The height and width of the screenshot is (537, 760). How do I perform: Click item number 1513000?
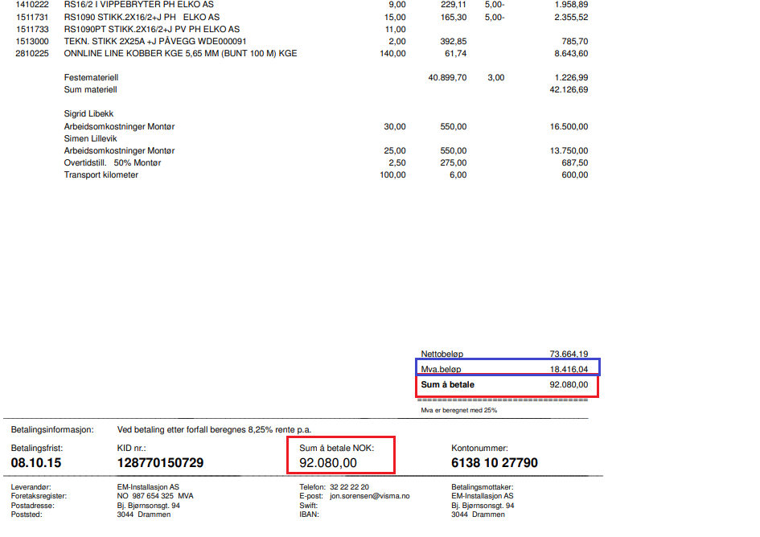click(32, 41)
